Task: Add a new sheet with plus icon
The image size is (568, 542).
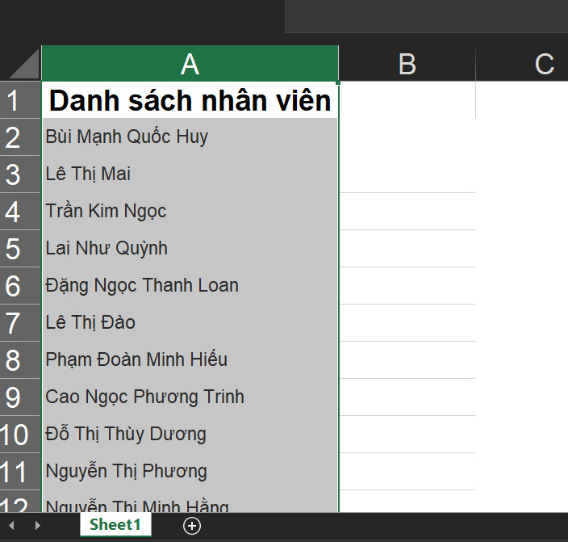Action: tap(192, 526)
